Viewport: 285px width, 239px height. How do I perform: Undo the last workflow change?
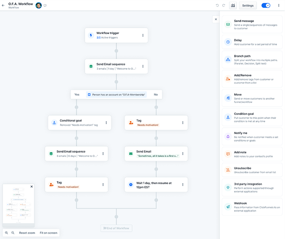[217, 5]
